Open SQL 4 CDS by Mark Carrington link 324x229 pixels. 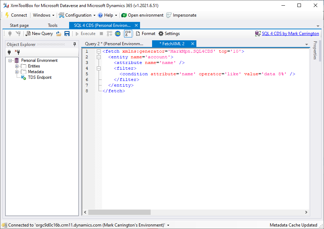coord(290,34)
